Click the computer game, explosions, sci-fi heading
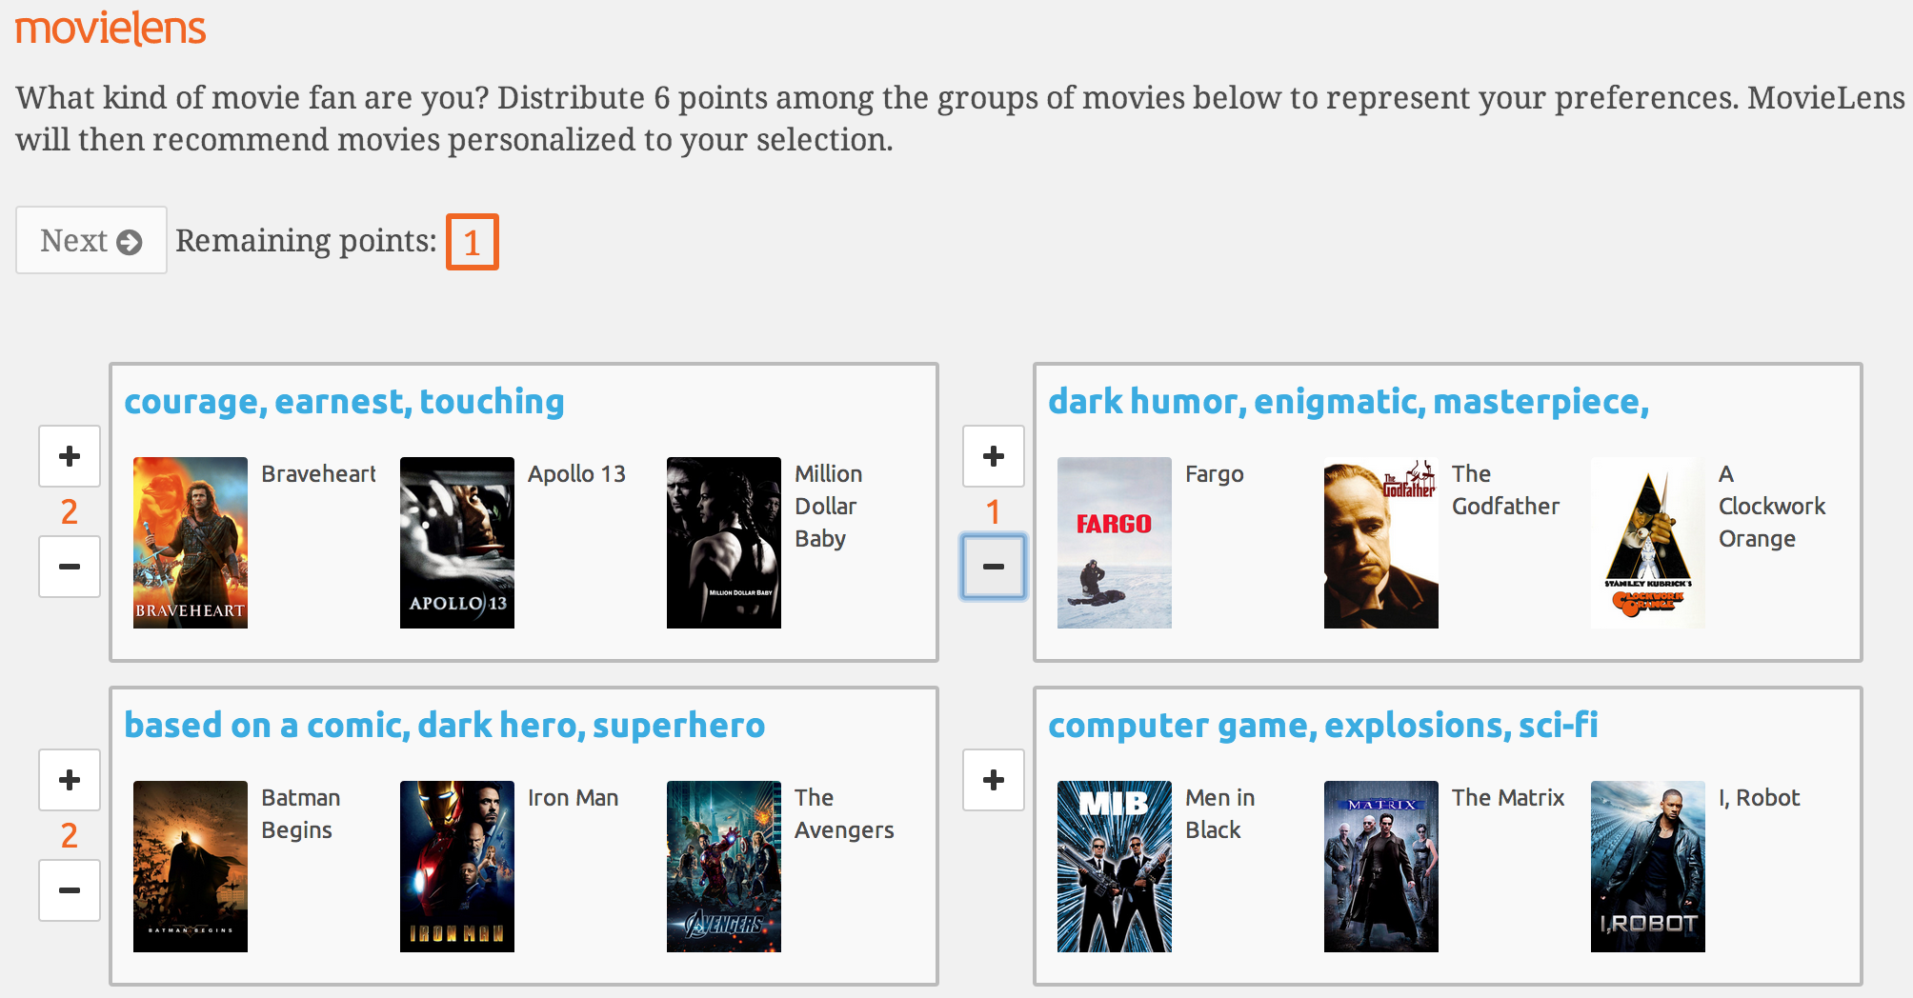Screen dimensions: 1913x998 (1322, 726)
